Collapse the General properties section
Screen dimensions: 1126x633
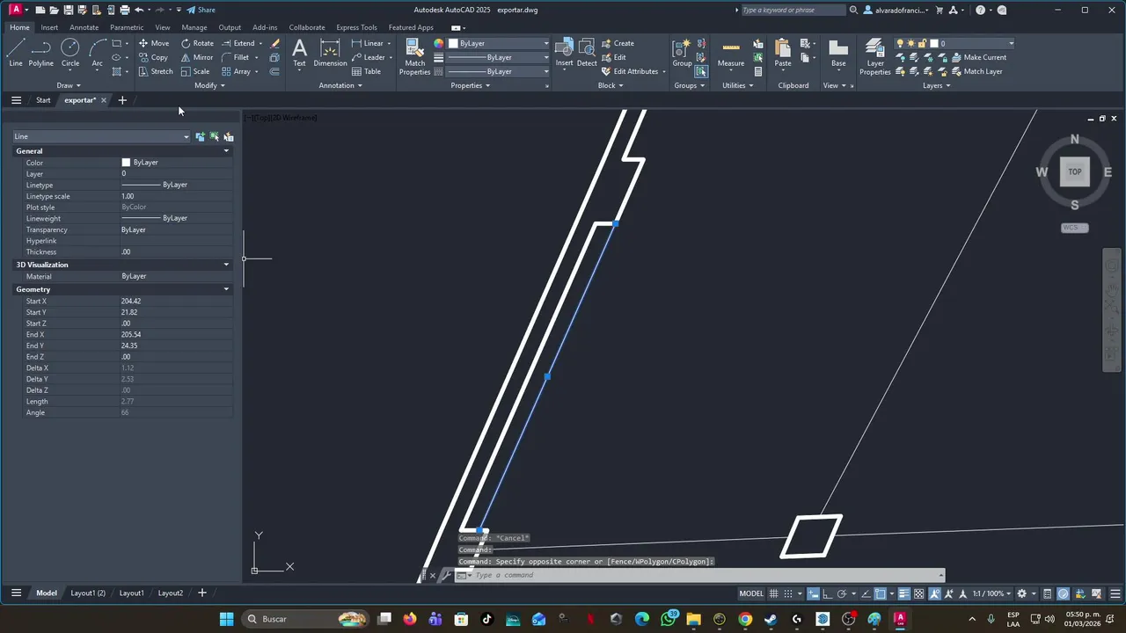226,151
